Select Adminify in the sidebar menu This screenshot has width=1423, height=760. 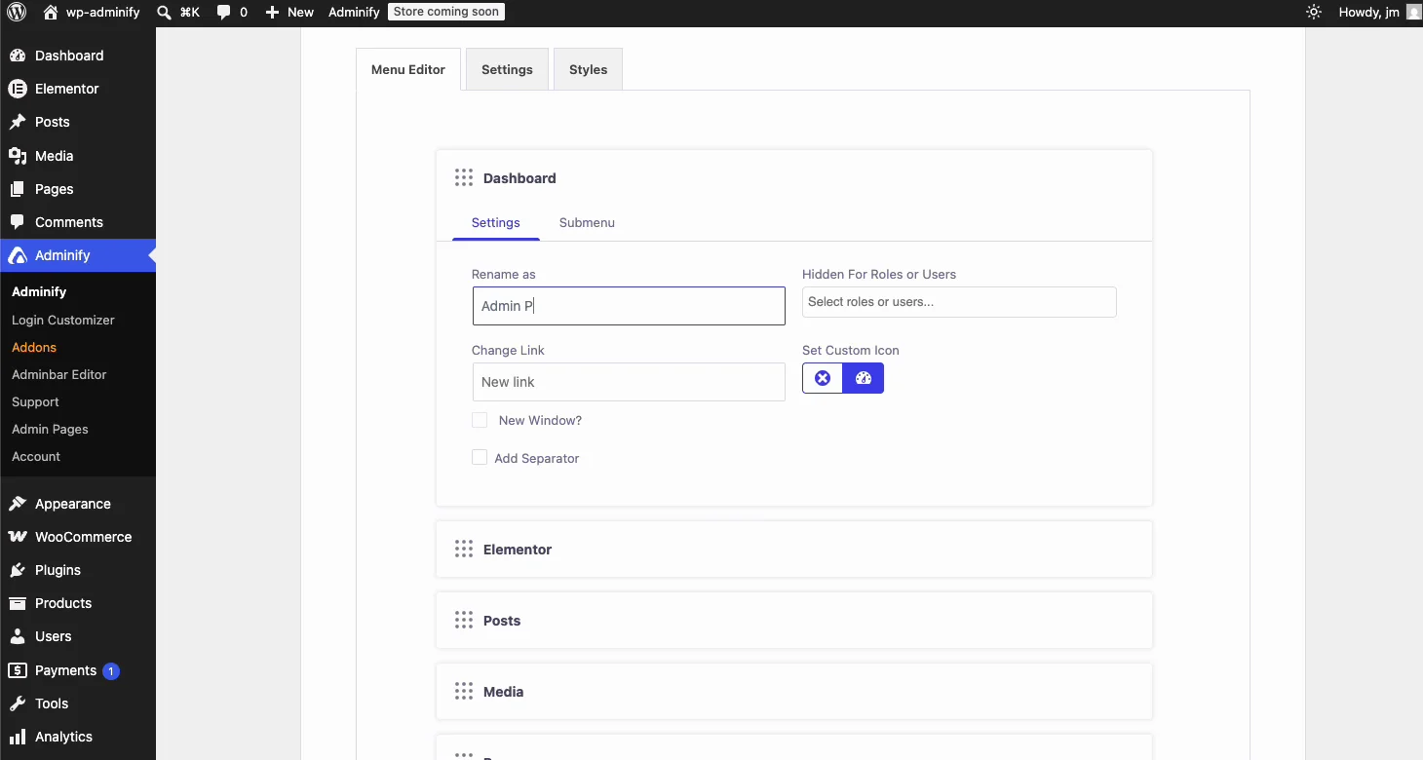(78, 255)
